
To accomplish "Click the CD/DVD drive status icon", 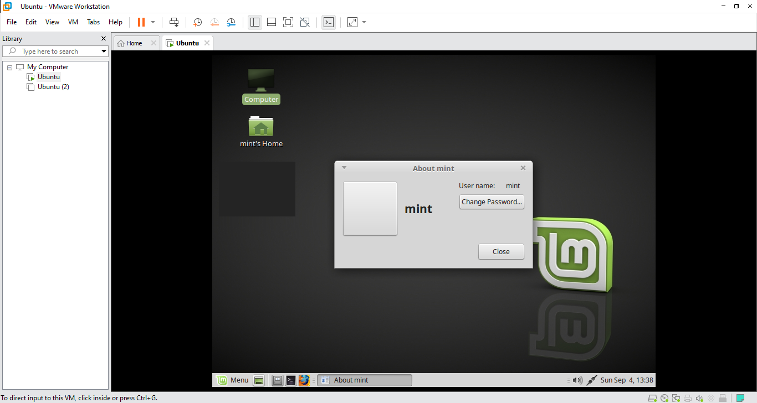I will tap(664, 398).
